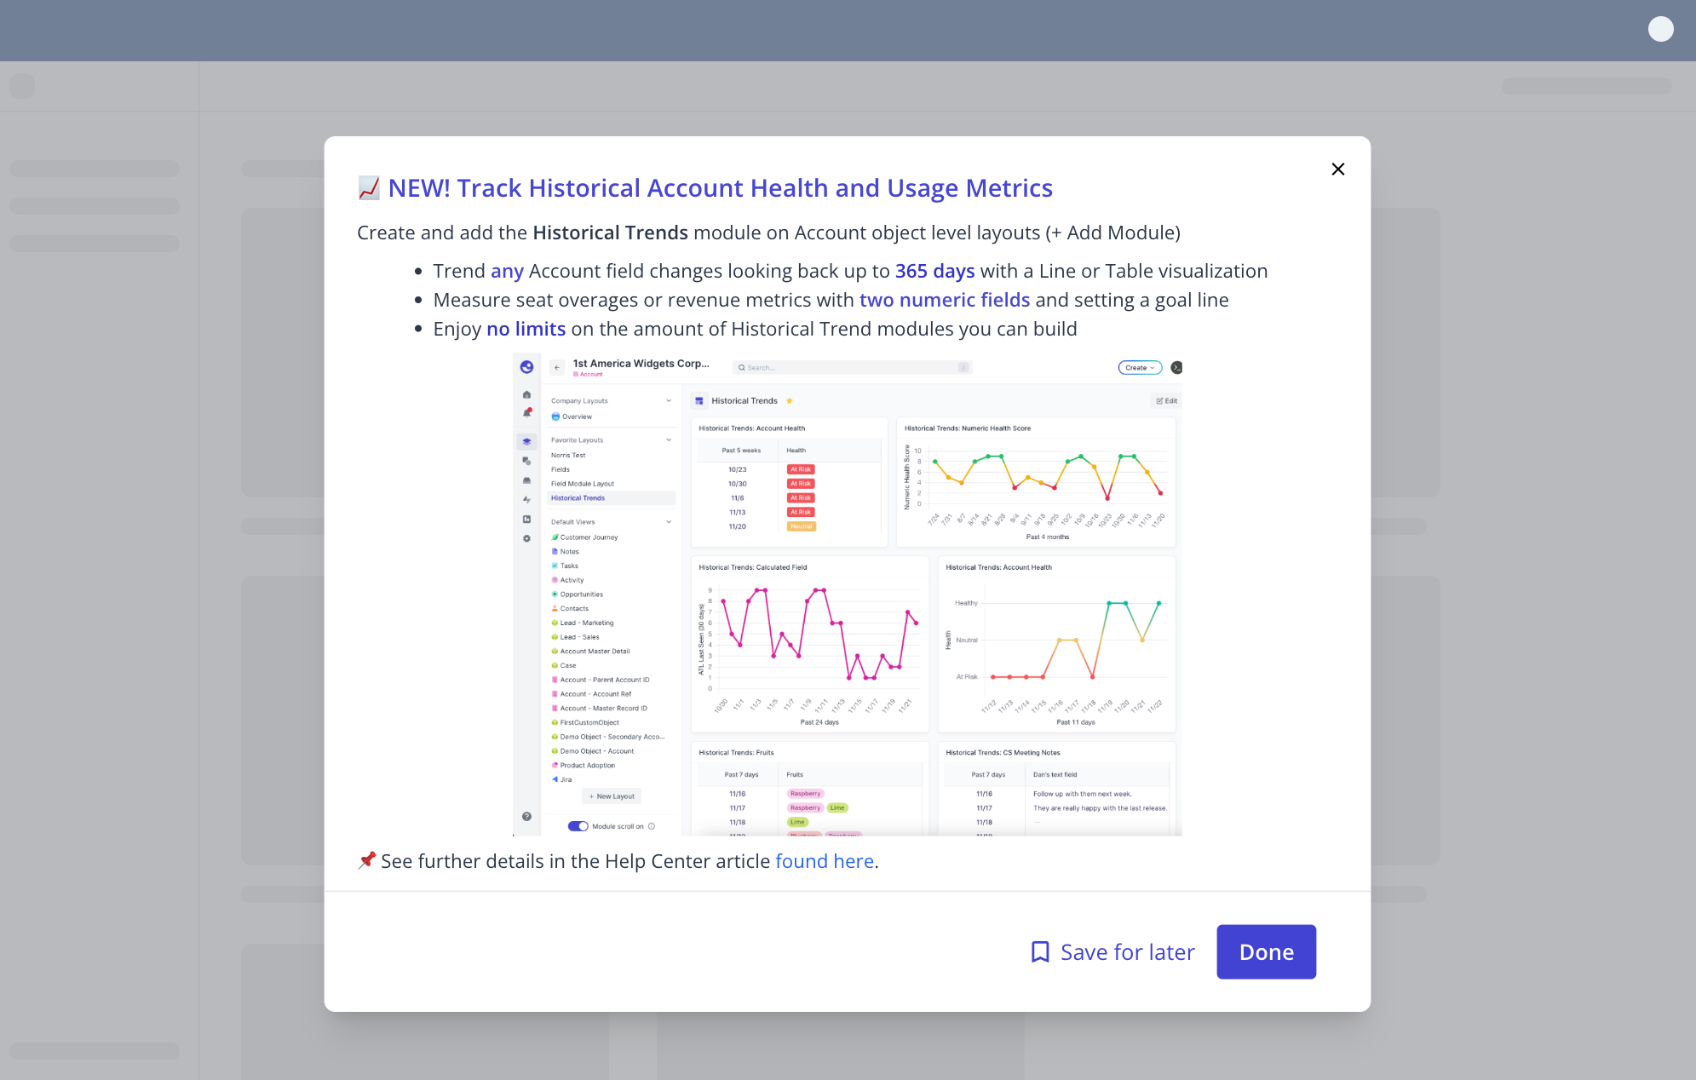Click the layers icon in the sidebar

tap(526, 441)
